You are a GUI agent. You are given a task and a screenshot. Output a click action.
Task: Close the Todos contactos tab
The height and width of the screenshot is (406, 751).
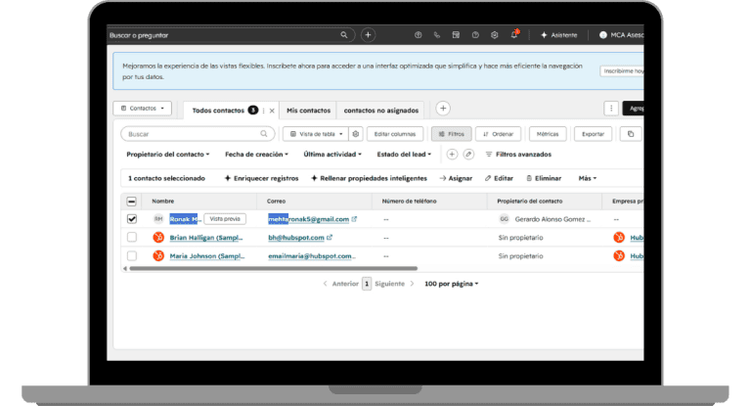[x=272, y=111]
